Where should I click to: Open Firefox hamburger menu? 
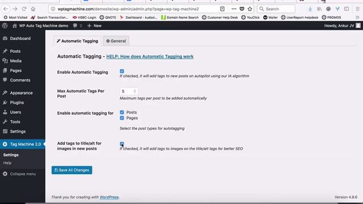coord(358,9)
